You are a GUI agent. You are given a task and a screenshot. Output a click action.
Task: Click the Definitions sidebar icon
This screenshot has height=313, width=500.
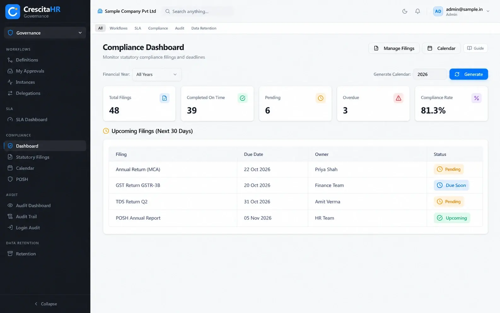[x=10, y=60]
